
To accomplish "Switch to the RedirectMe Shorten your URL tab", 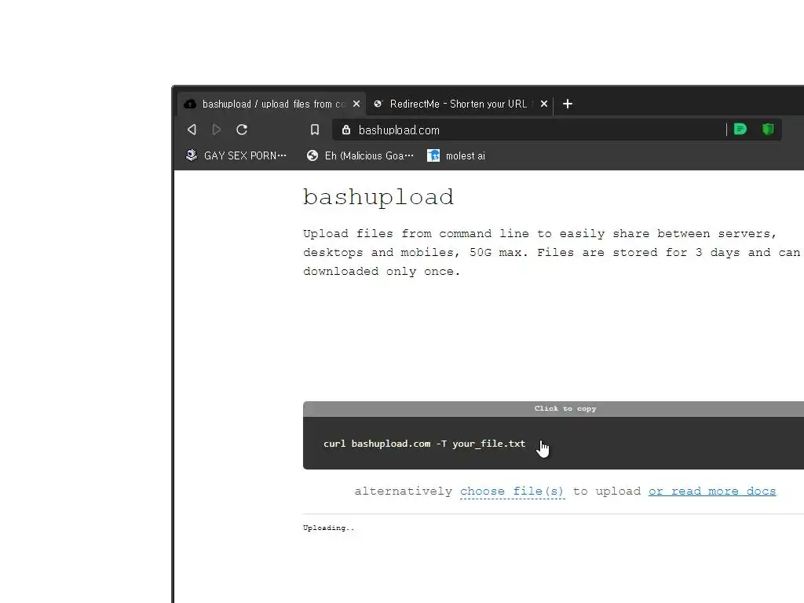I will click(459, 104).
